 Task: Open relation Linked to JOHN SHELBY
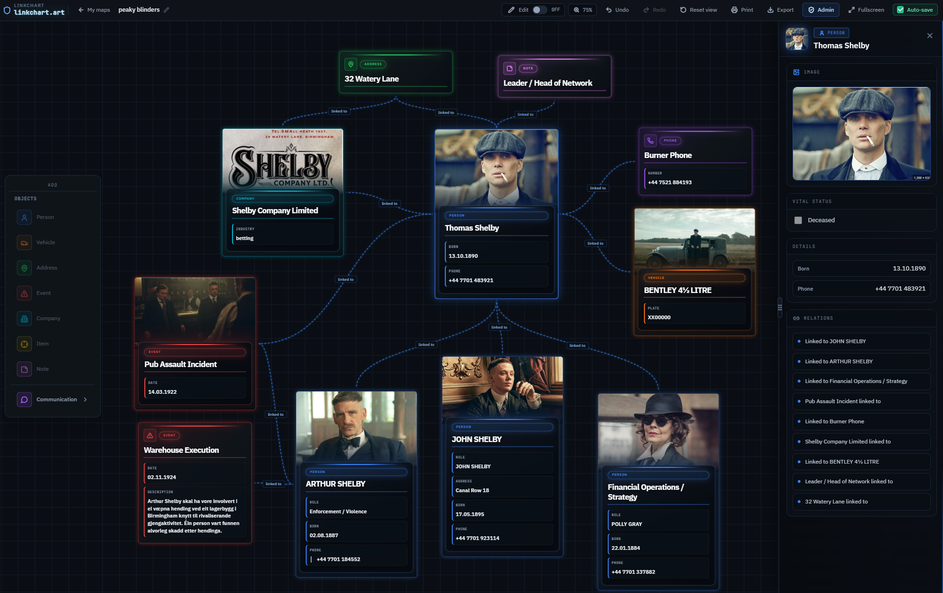pyautogui.click(x=861, y=341)
